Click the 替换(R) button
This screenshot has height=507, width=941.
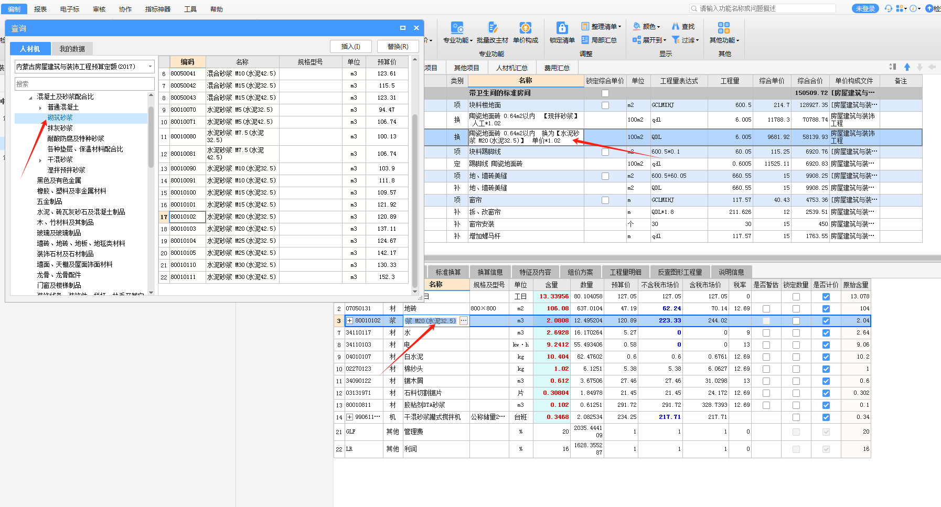pos(398,47)
